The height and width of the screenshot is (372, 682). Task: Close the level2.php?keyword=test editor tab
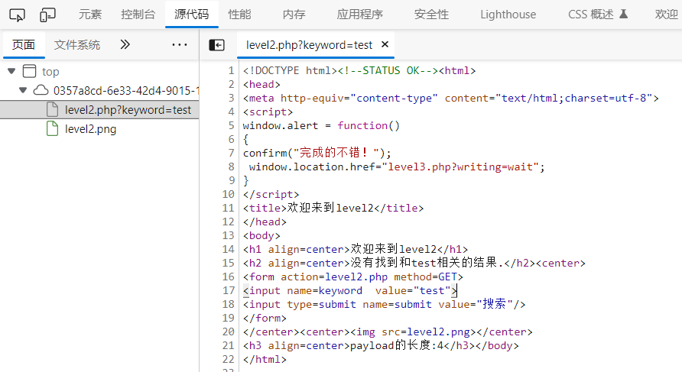385,44
